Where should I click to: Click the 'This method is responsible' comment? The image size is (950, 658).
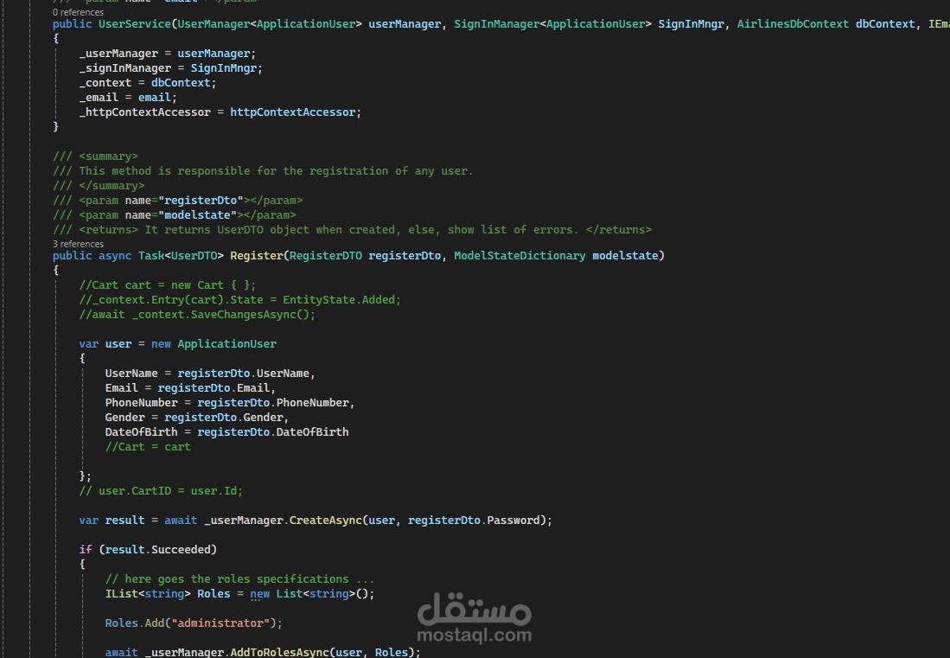tap(263, 171)
